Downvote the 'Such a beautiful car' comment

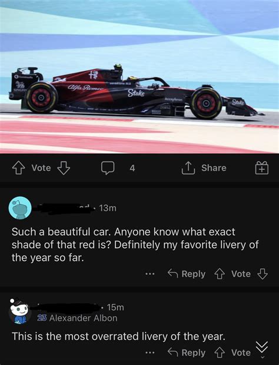263,274
